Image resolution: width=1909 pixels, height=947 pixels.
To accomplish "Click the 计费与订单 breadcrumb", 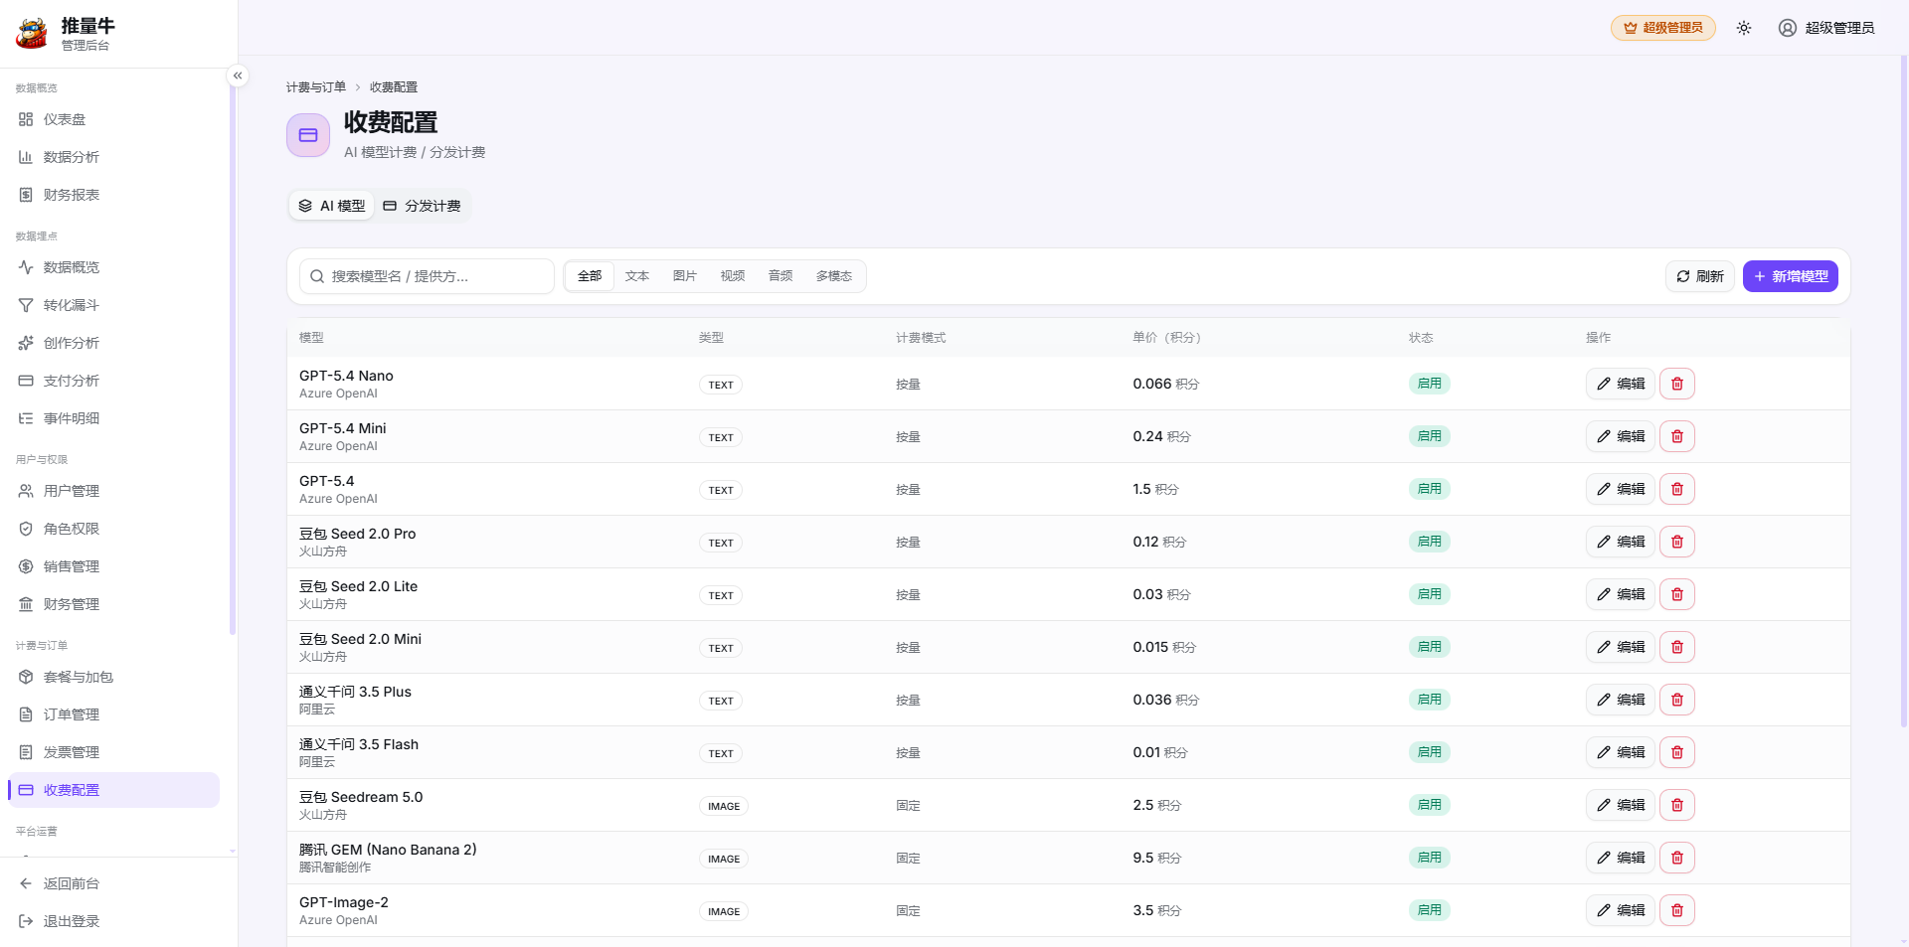I will 316,87.
